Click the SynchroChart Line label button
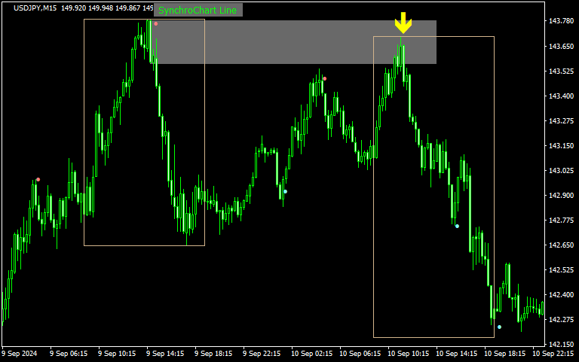The height and width of the screenshot is (362, 579). (198, 11)
